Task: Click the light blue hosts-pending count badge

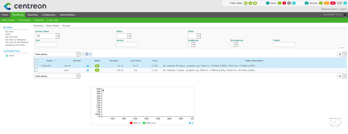Action: pos(294,3)
